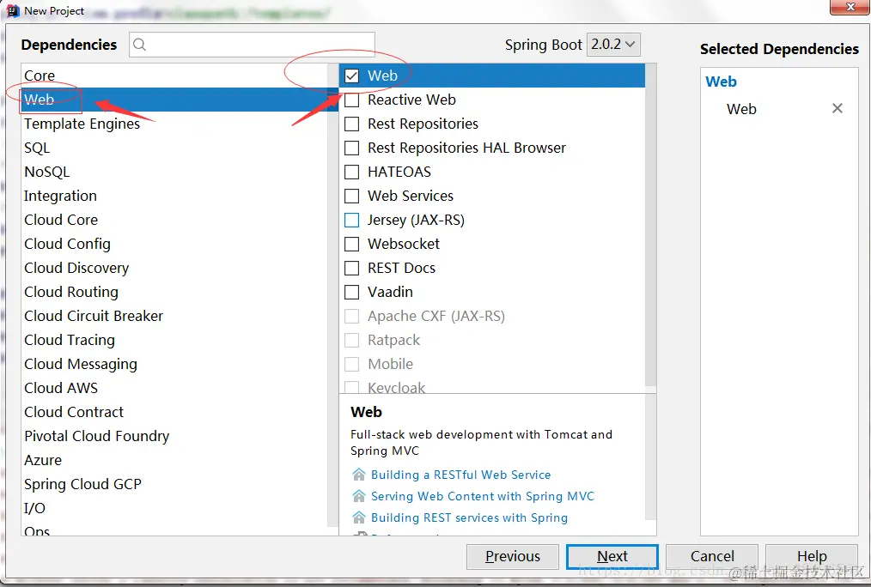Screen dimensions: 871x587
Task: Check the Websocket checkbox
Action: 351,244
